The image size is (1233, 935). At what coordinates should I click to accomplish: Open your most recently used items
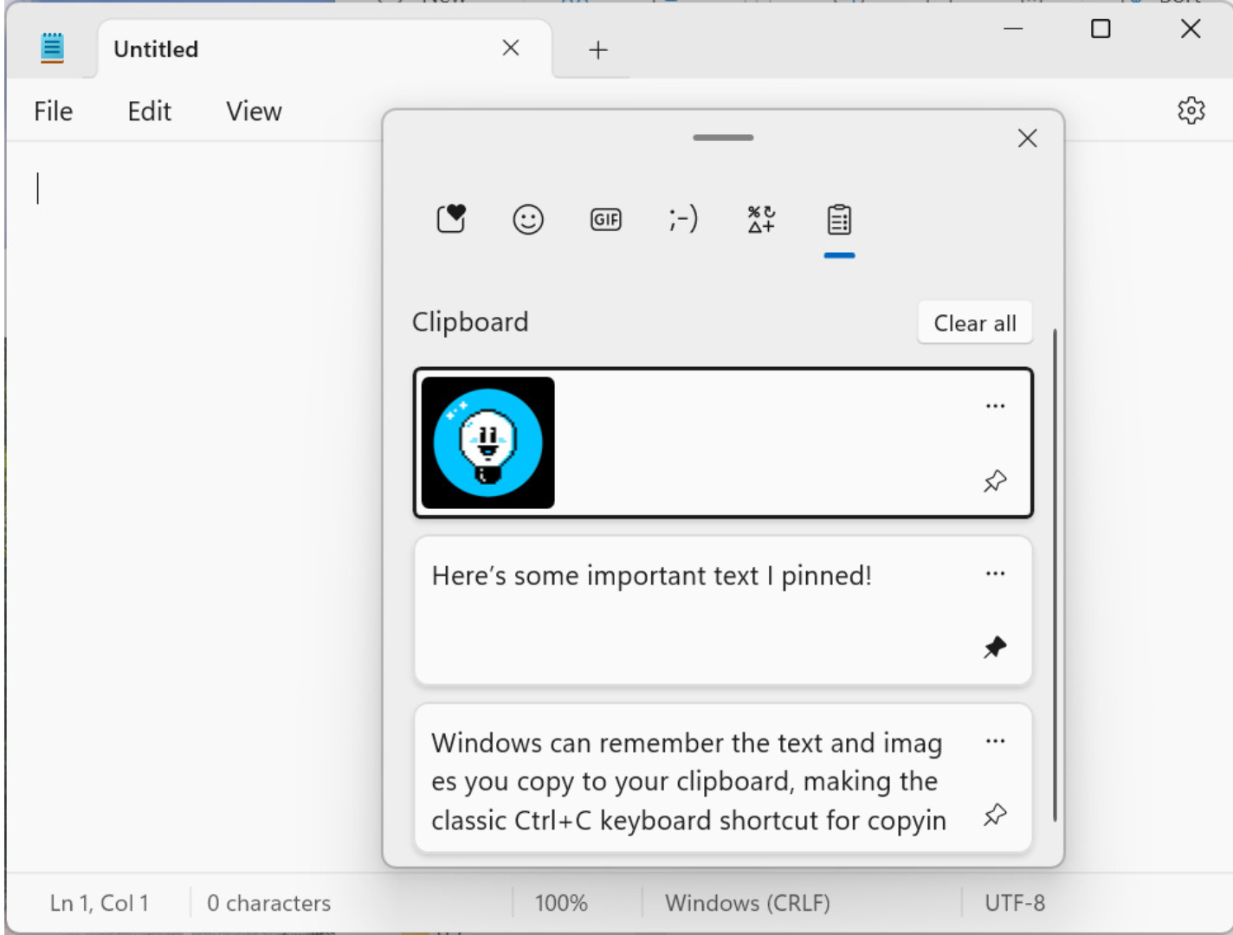pos(450,219)
